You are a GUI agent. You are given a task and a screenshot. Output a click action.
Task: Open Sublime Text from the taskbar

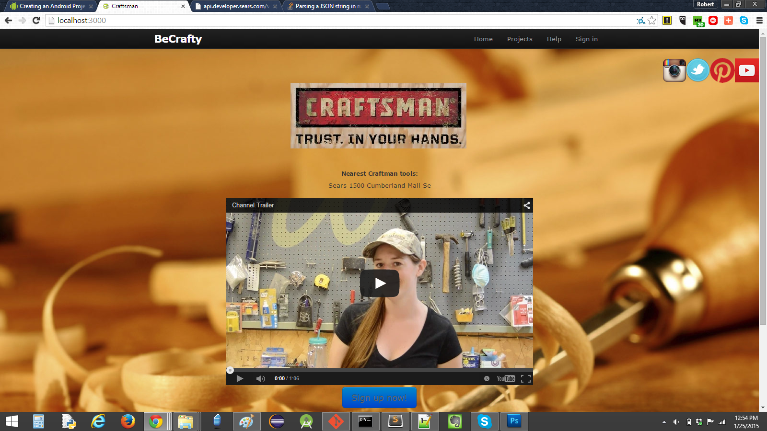click(x=395, y=421)
